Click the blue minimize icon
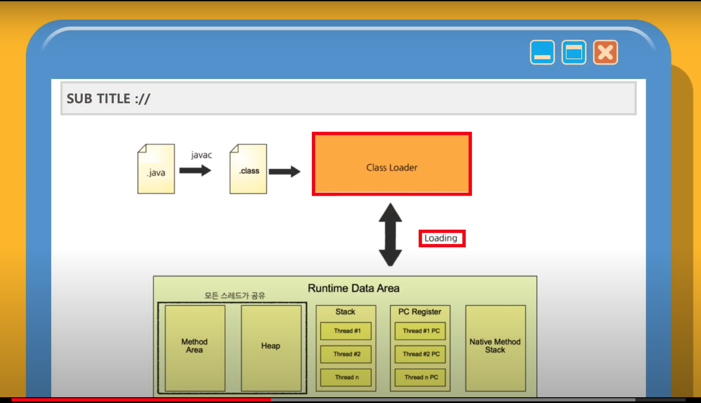Screen dimensions: 701x403 coord(542,52)
